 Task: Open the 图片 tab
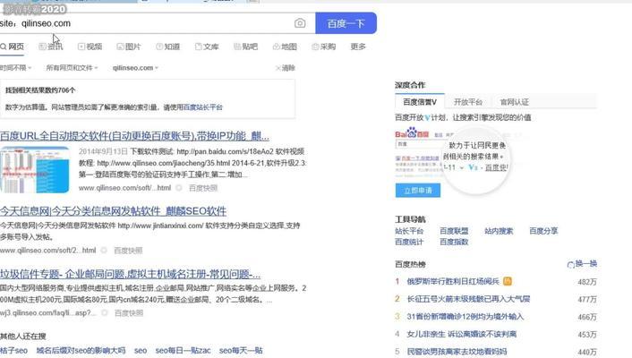tap(129, 47)
